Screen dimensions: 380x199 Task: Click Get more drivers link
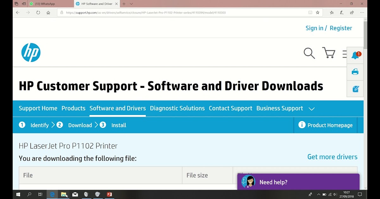point(332,157)
